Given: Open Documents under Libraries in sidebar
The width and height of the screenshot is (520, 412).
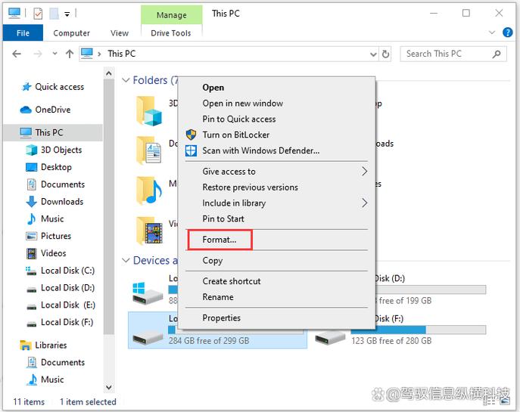Looking at the screenshot, I should click(x=55, y=362).
